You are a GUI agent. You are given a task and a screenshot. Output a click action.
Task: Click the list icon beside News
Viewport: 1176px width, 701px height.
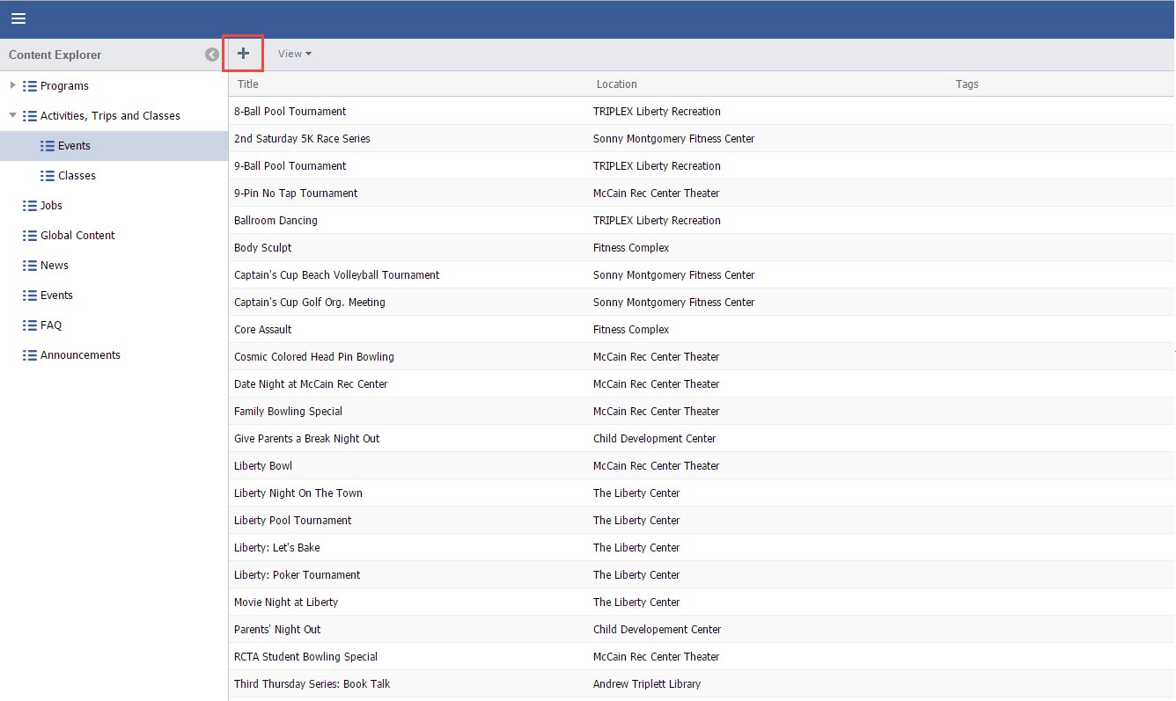coord(30,266)
